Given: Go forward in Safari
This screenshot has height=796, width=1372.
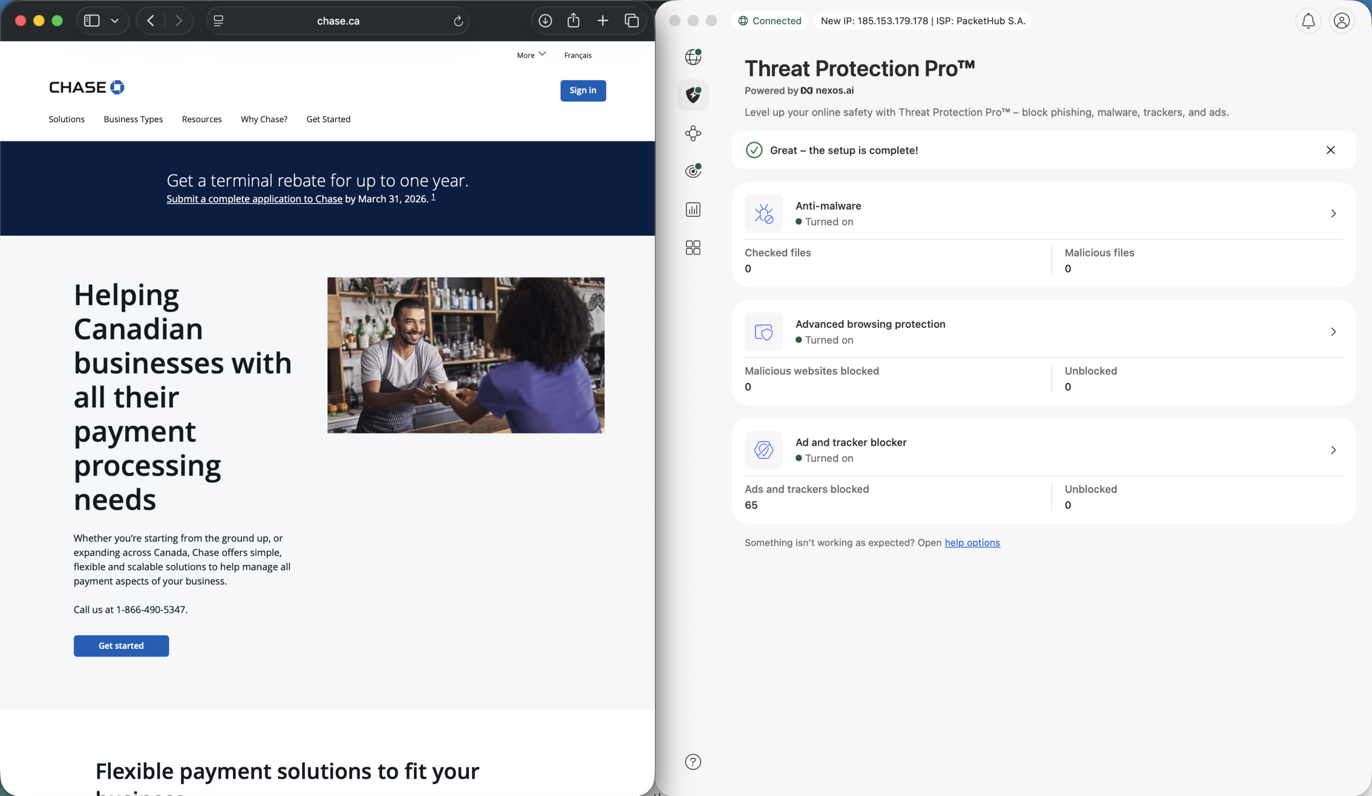Looking at the screenshot, I should (178, 21).
